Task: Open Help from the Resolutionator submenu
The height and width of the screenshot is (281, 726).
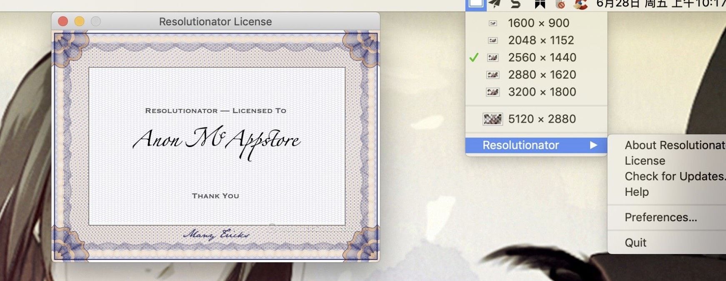Action: [x=667, y=192]
